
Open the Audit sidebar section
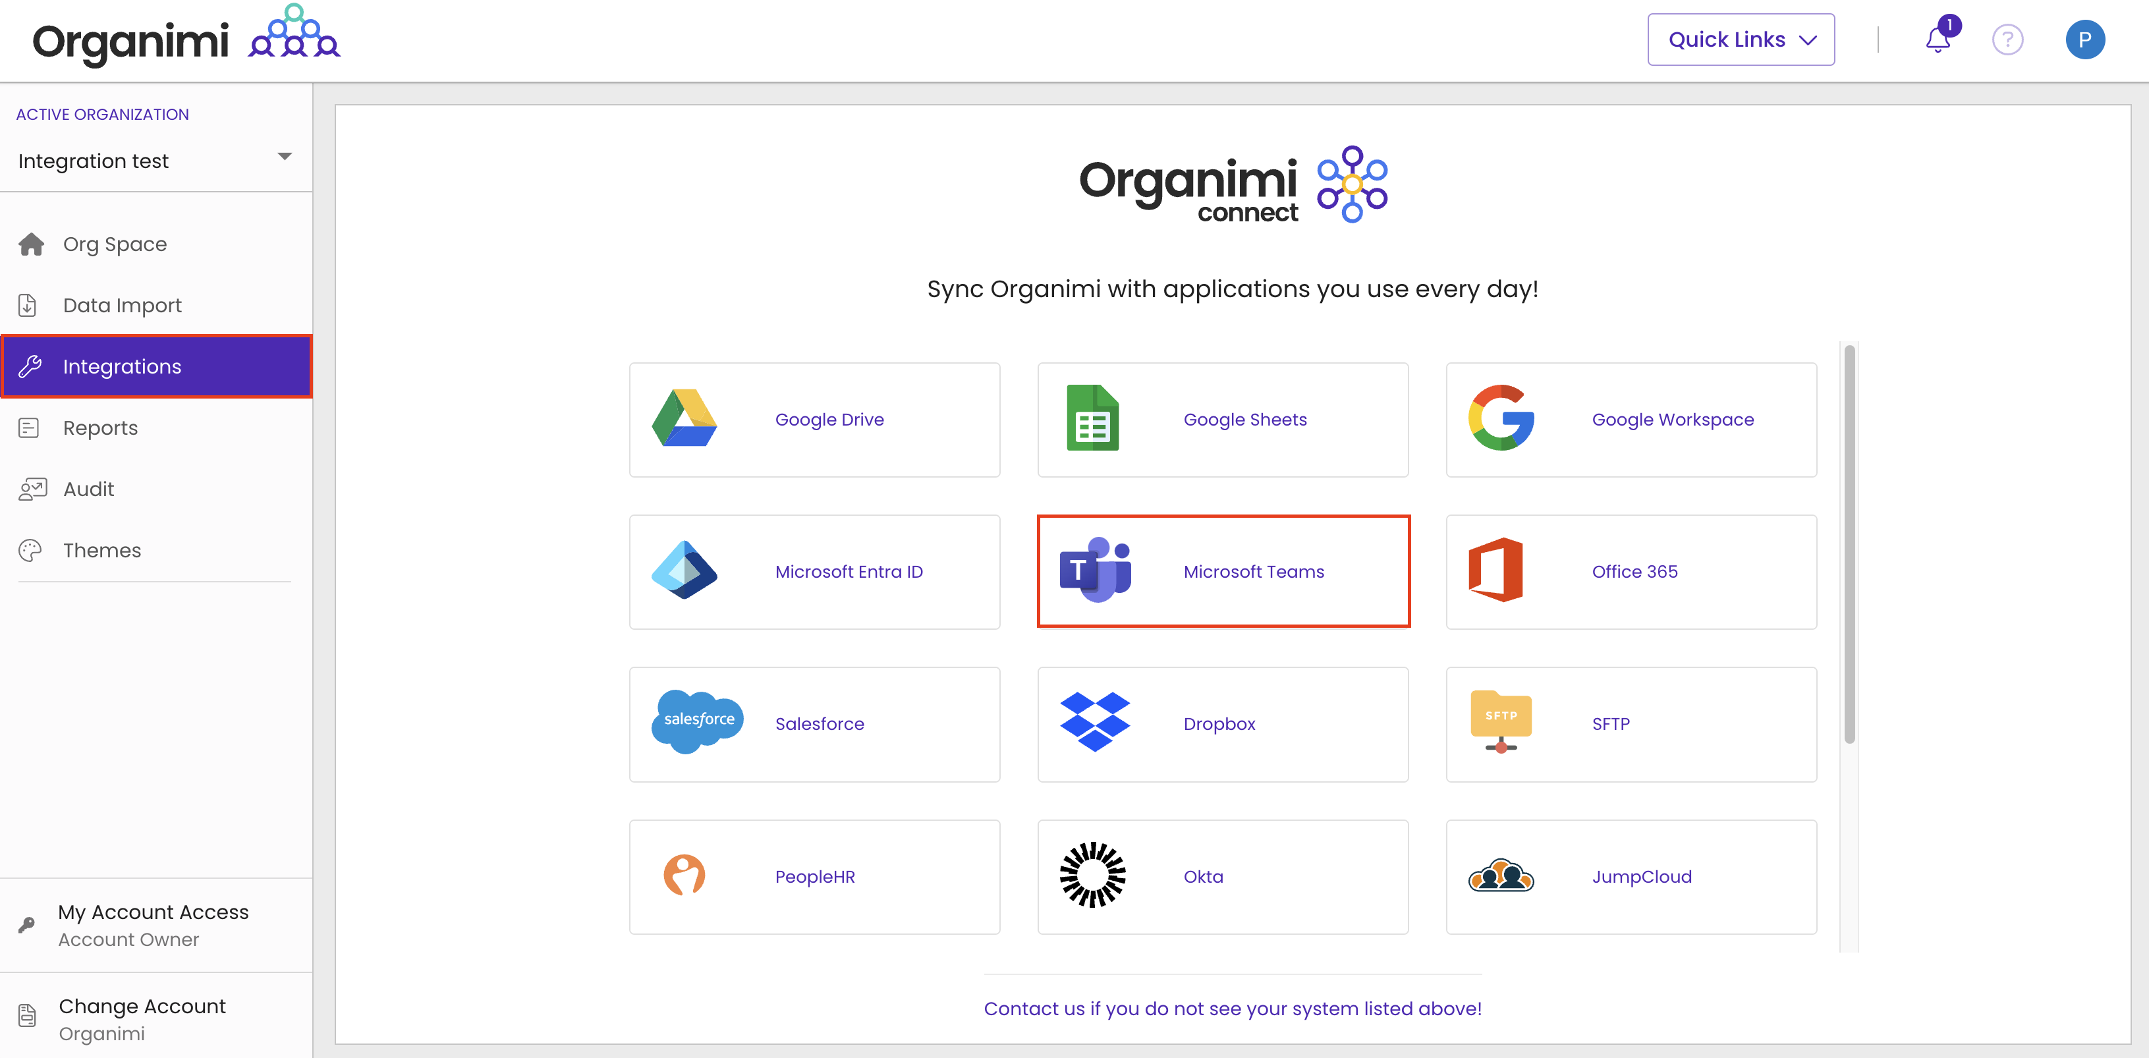click(x=88, y=489)
